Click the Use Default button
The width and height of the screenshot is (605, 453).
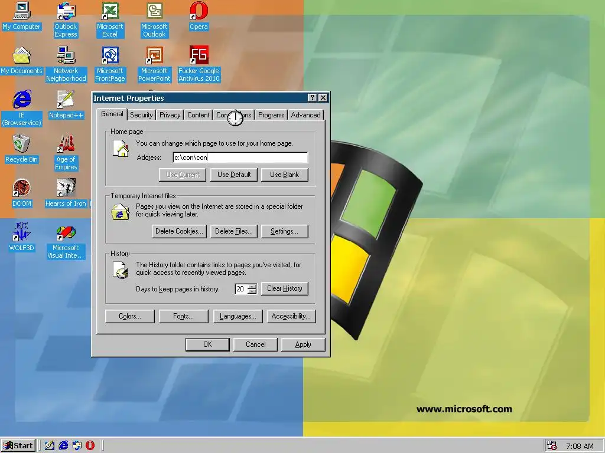click(x=234, y=175)
